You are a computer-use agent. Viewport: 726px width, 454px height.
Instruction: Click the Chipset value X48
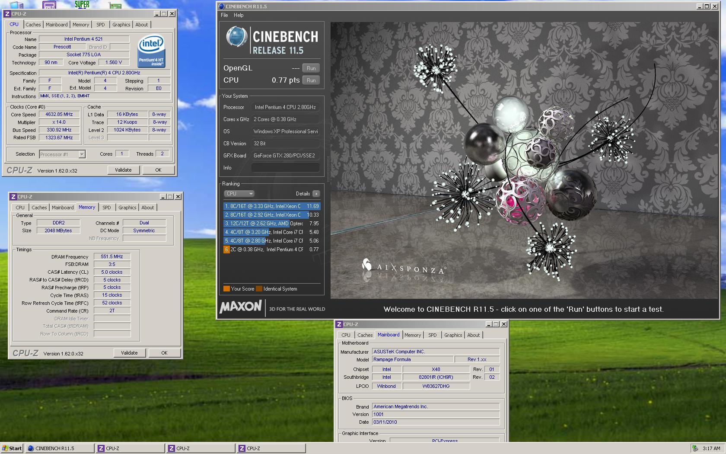pyautogui.click(x=436, y=369)
